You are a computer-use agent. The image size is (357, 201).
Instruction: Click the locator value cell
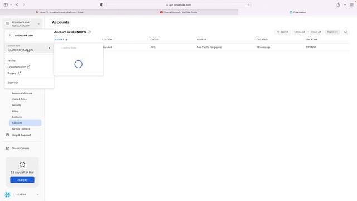[311, 47]
